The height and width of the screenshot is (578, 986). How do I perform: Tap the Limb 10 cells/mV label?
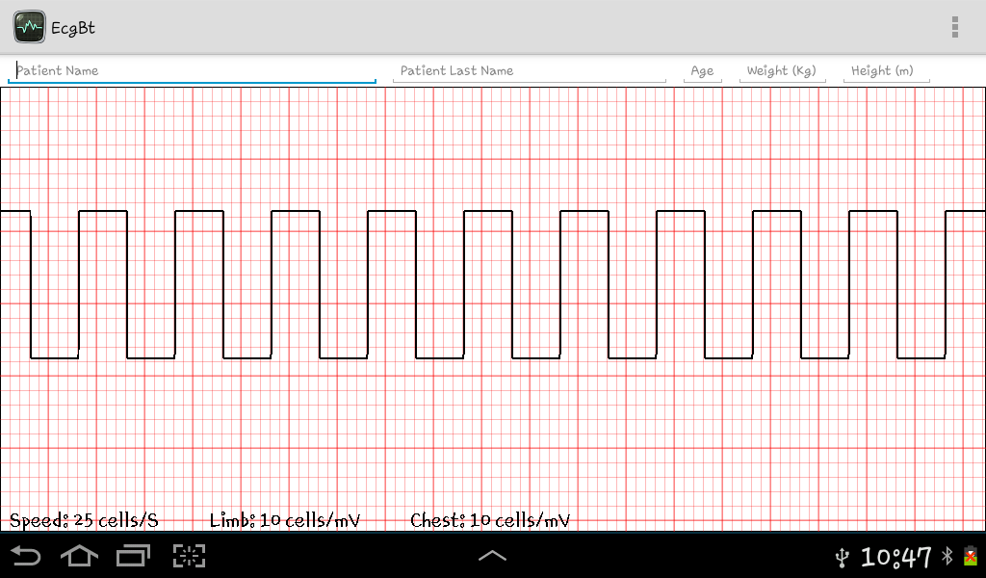285,520
